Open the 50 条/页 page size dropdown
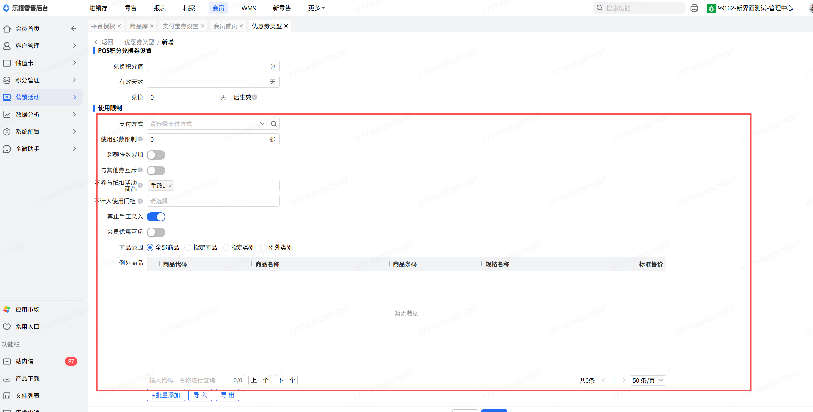The width and height of the screenshot is (813, 412). click(648, 380)
